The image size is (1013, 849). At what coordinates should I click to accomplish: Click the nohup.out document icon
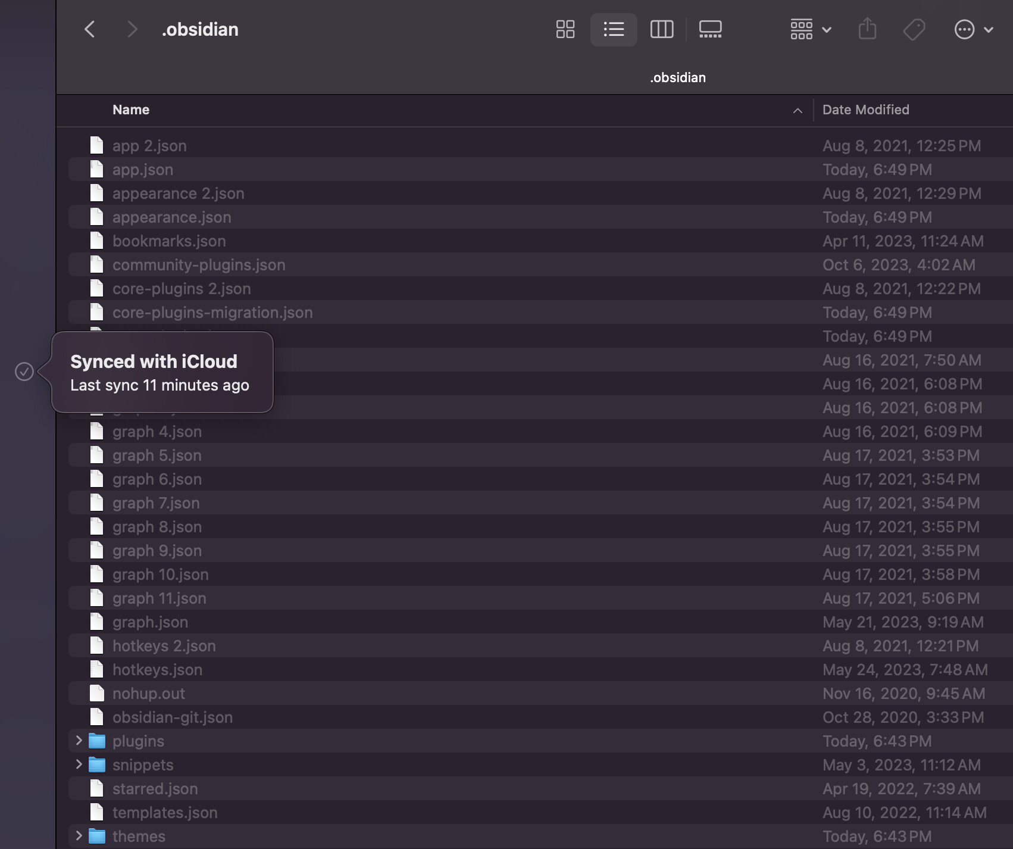pos(96,693)
